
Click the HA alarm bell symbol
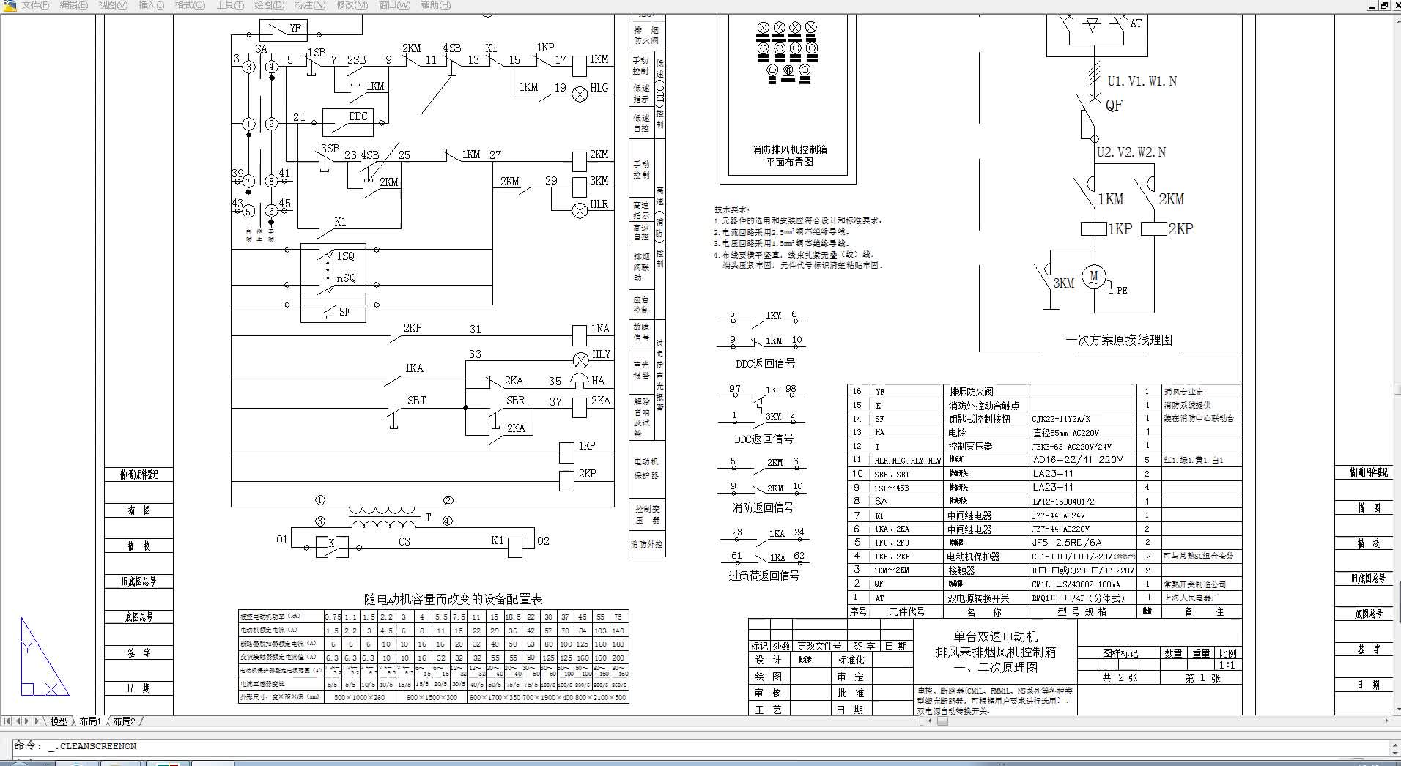pos(580,381)
